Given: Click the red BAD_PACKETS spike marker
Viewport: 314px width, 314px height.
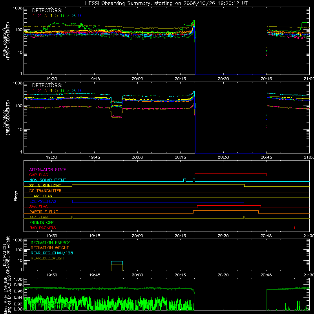Looking at the screenshot, I should (295, 228).
